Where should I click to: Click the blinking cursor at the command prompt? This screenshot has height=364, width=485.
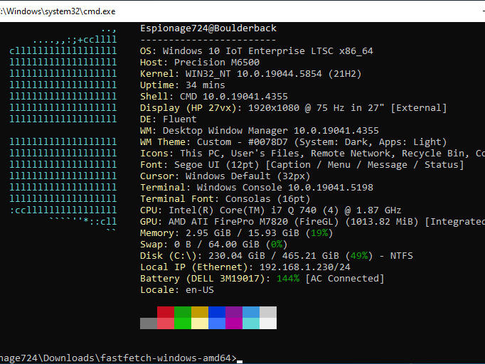(240, 359)
